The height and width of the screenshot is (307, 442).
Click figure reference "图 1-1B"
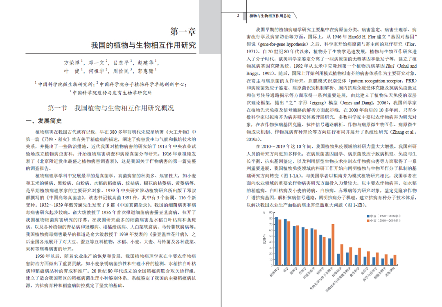point(355,205)
